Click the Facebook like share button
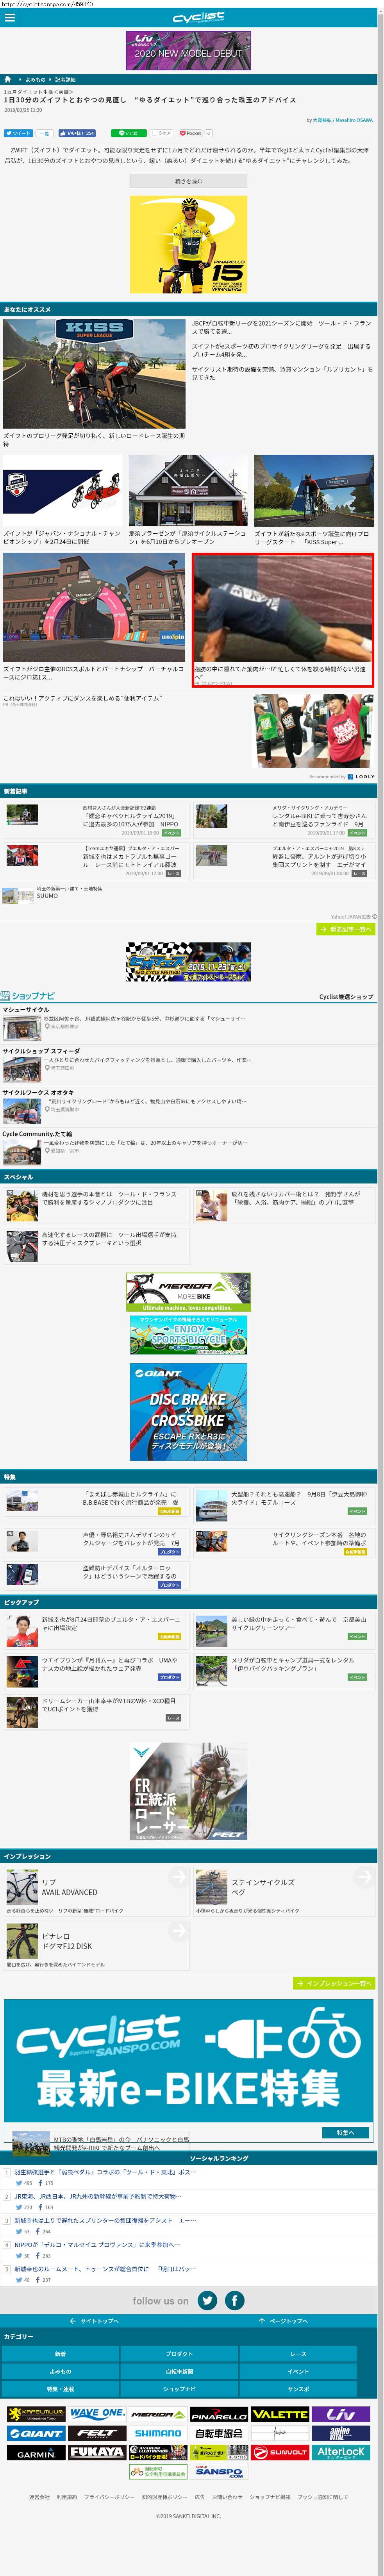The width and height of the screenshot is (384, 2576). click(77, 133)
